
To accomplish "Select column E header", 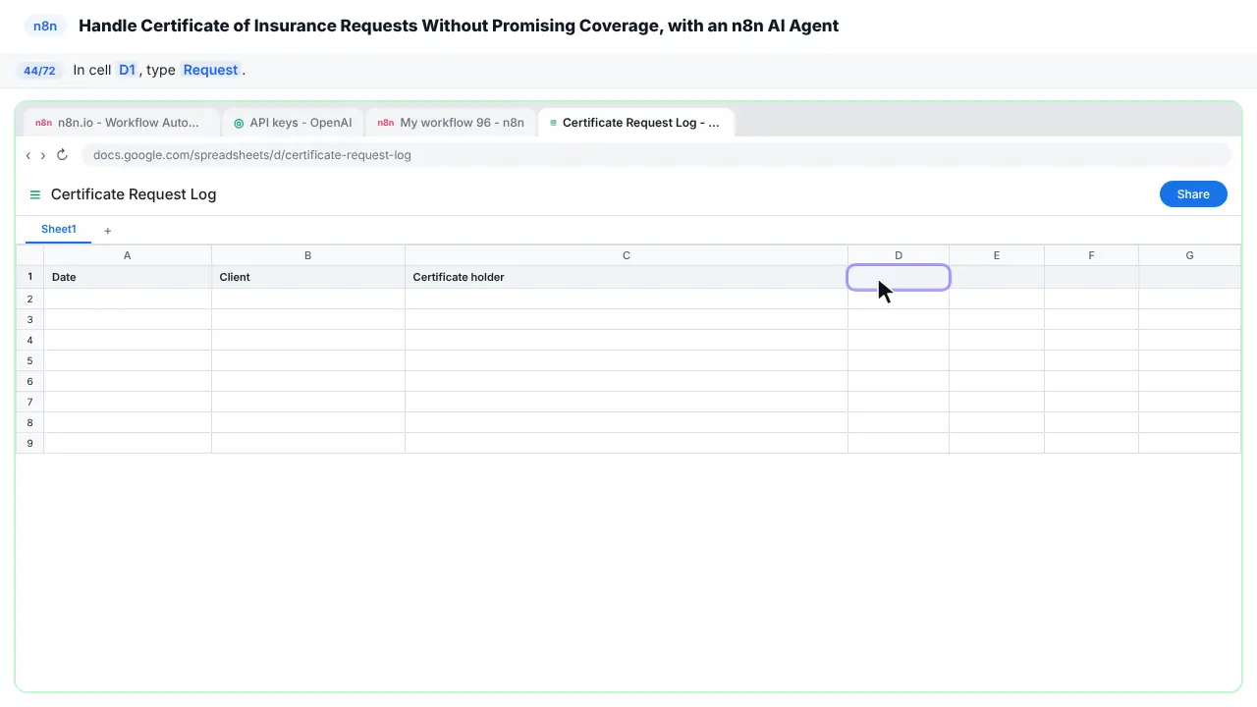I will pyautogui.click(x=997, y=255).
